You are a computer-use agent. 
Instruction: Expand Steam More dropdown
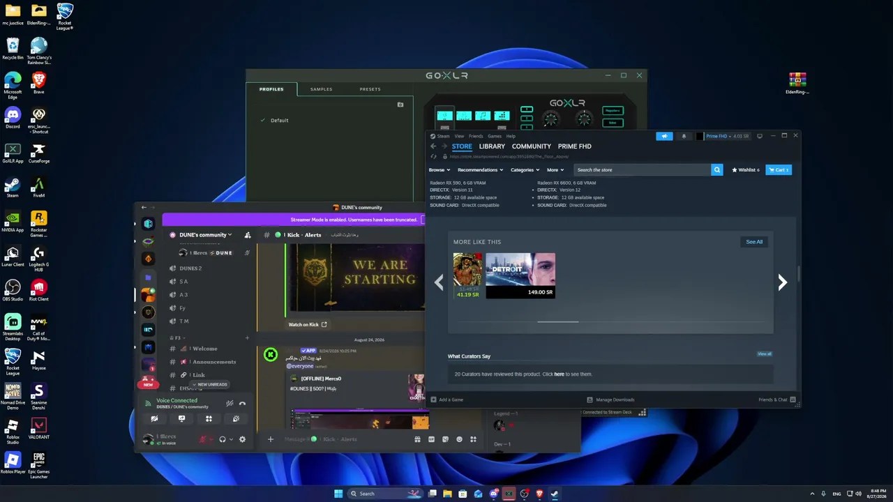(556, 169)
